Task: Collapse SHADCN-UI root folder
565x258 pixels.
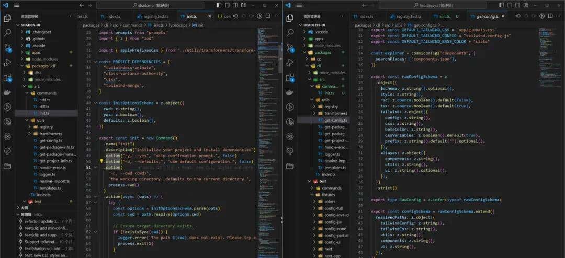Action: pos(18,25)
